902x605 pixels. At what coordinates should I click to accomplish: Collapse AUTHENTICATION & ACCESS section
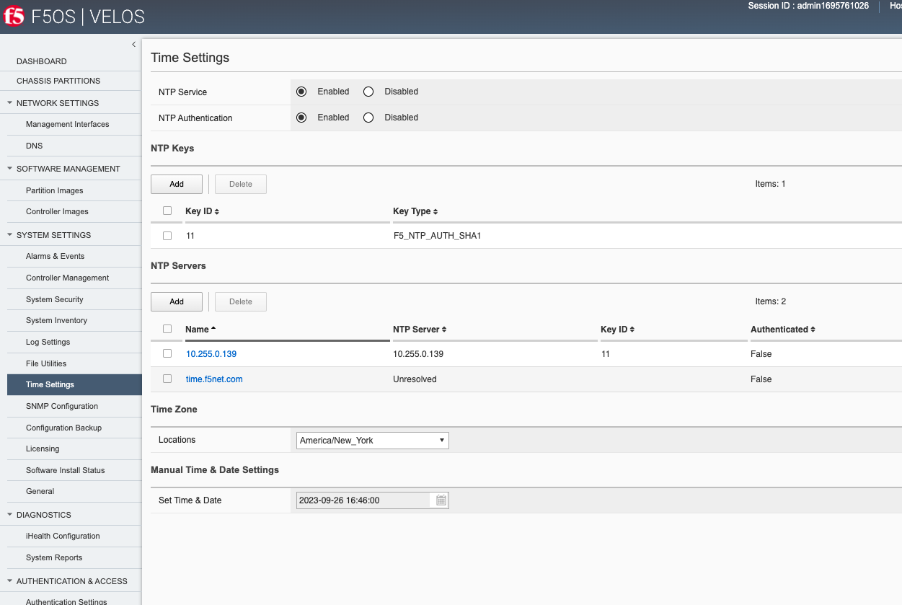tap(10, 581)
